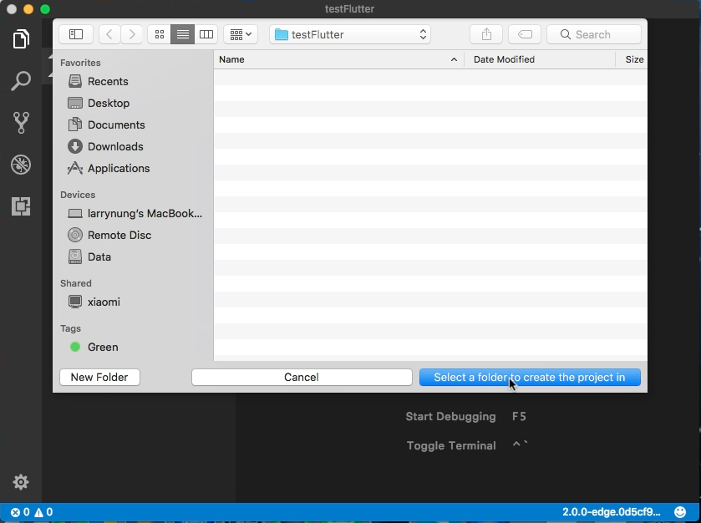Click the New Folder button
Viewport: 701px width, 523px height.
[x=99, y=378]
